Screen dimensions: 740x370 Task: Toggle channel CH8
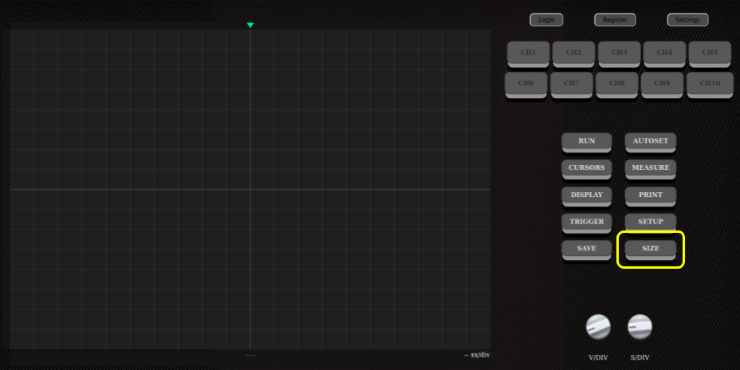[617, 85]
